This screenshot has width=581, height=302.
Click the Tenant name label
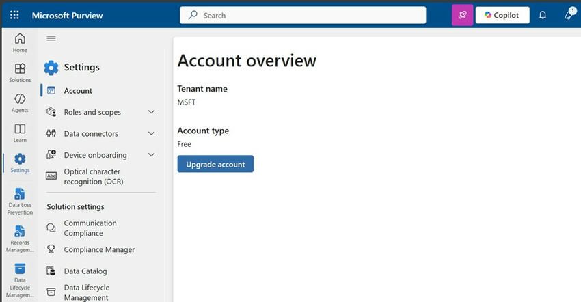coord(202,89)
